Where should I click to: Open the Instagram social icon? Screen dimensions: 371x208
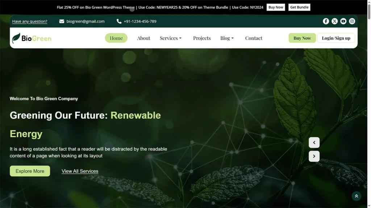352,21
